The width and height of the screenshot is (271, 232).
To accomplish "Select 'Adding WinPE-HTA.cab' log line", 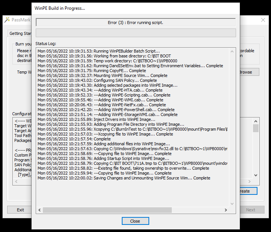I will tap(100, 90).
